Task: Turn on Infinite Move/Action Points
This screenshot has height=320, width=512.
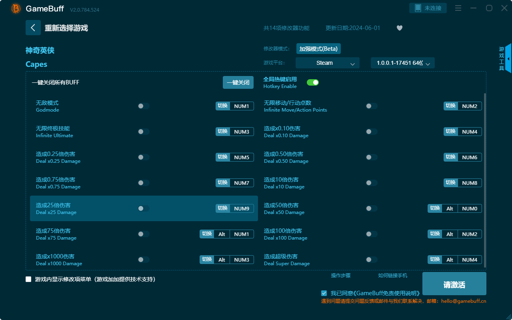Action: click(372, 106)
